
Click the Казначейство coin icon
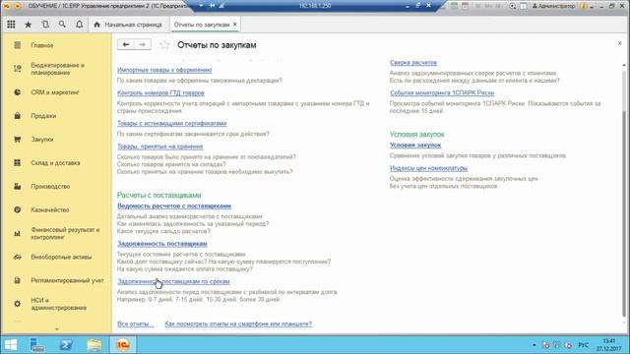tap(18, 209)
